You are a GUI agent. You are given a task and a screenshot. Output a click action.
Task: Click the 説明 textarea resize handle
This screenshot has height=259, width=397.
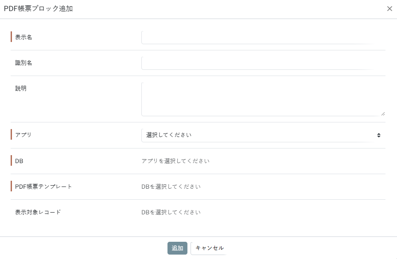coord(383,114)
